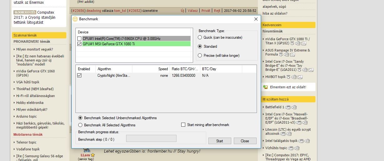Click window icon next to Litecoin altcoinok topic

283,134
